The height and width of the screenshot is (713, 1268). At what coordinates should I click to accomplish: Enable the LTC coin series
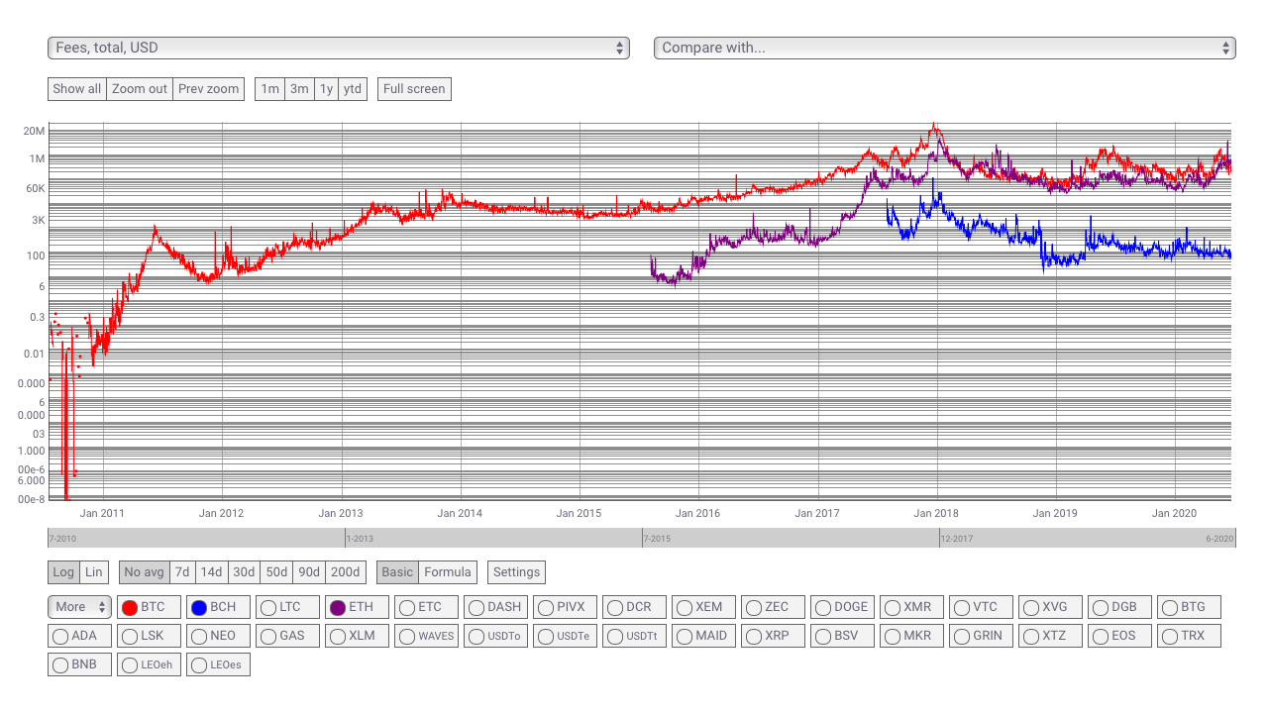(x=287, y=607)
